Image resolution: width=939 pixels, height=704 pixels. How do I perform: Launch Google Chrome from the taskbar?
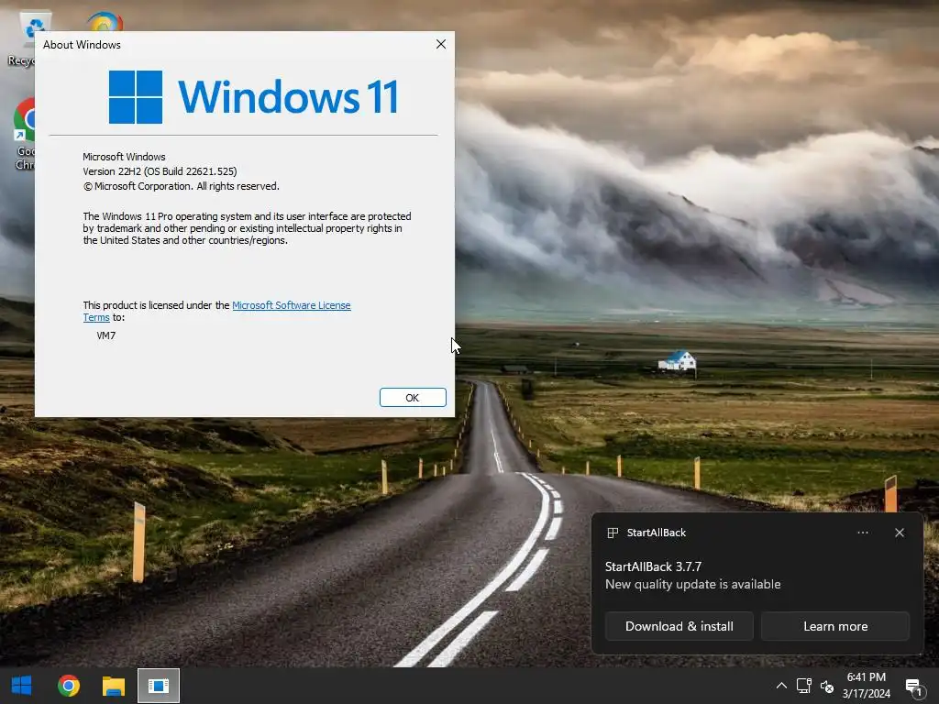click(68, 686)
